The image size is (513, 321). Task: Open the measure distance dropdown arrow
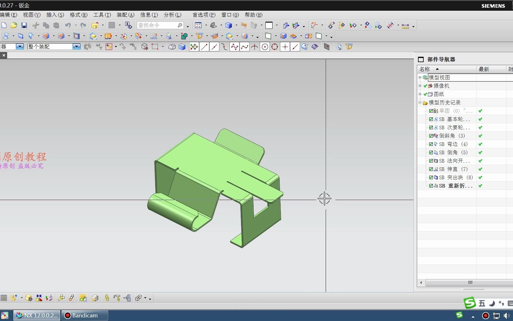point(413,26)
